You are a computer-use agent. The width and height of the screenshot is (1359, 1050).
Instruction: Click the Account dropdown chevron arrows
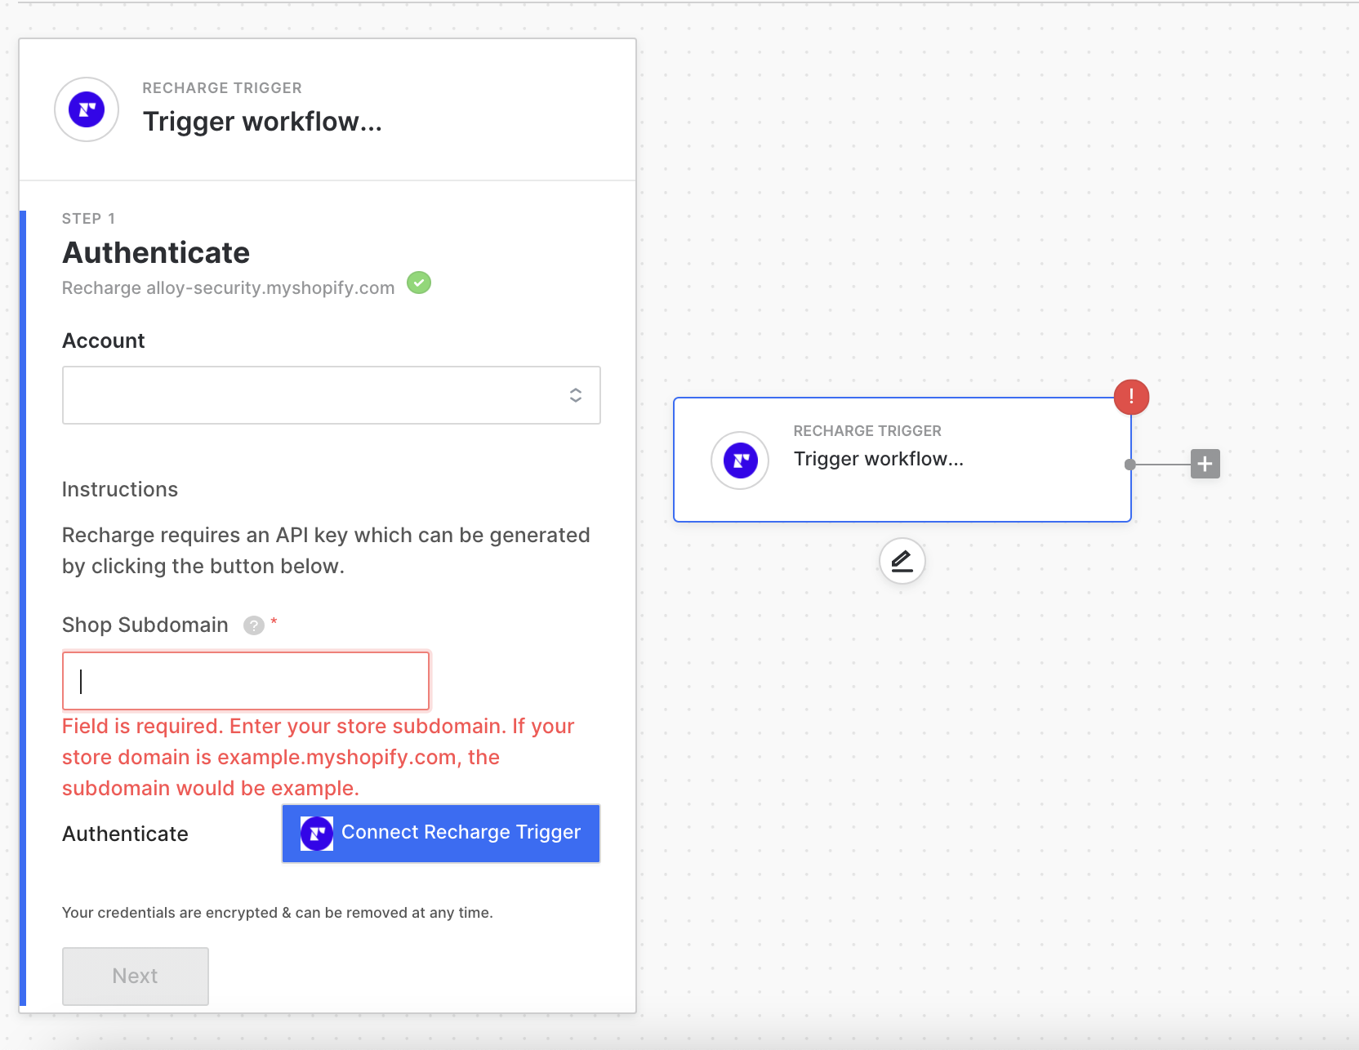pos(576,395)
